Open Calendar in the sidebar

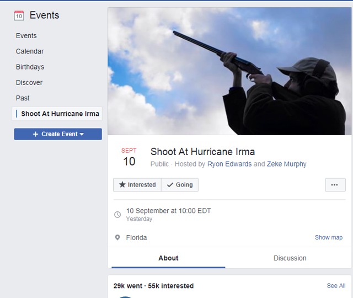pyautogui.click(x=30, y=51)
